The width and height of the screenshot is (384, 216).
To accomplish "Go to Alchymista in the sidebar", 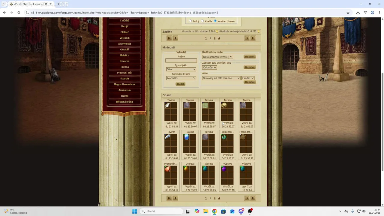I will click(x=124, y=44).
